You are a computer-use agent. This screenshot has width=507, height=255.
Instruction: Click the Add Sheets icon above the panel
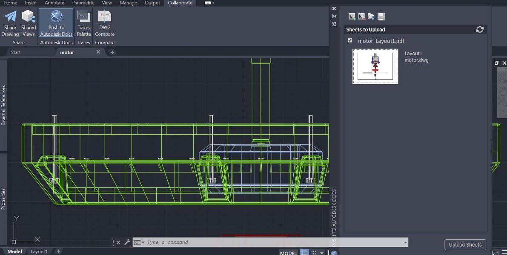[352, 16]
